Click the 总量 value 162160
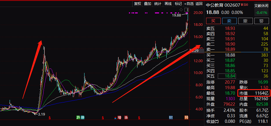 pyautogui.click(x=261, y=99)
